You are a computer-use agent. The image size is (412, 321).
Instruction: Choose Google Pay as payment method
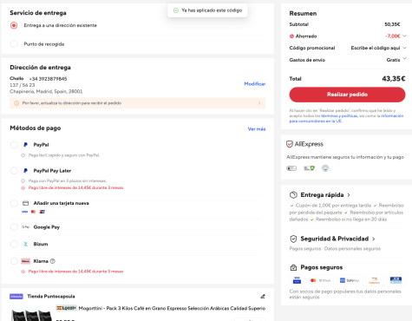(14, 227)
